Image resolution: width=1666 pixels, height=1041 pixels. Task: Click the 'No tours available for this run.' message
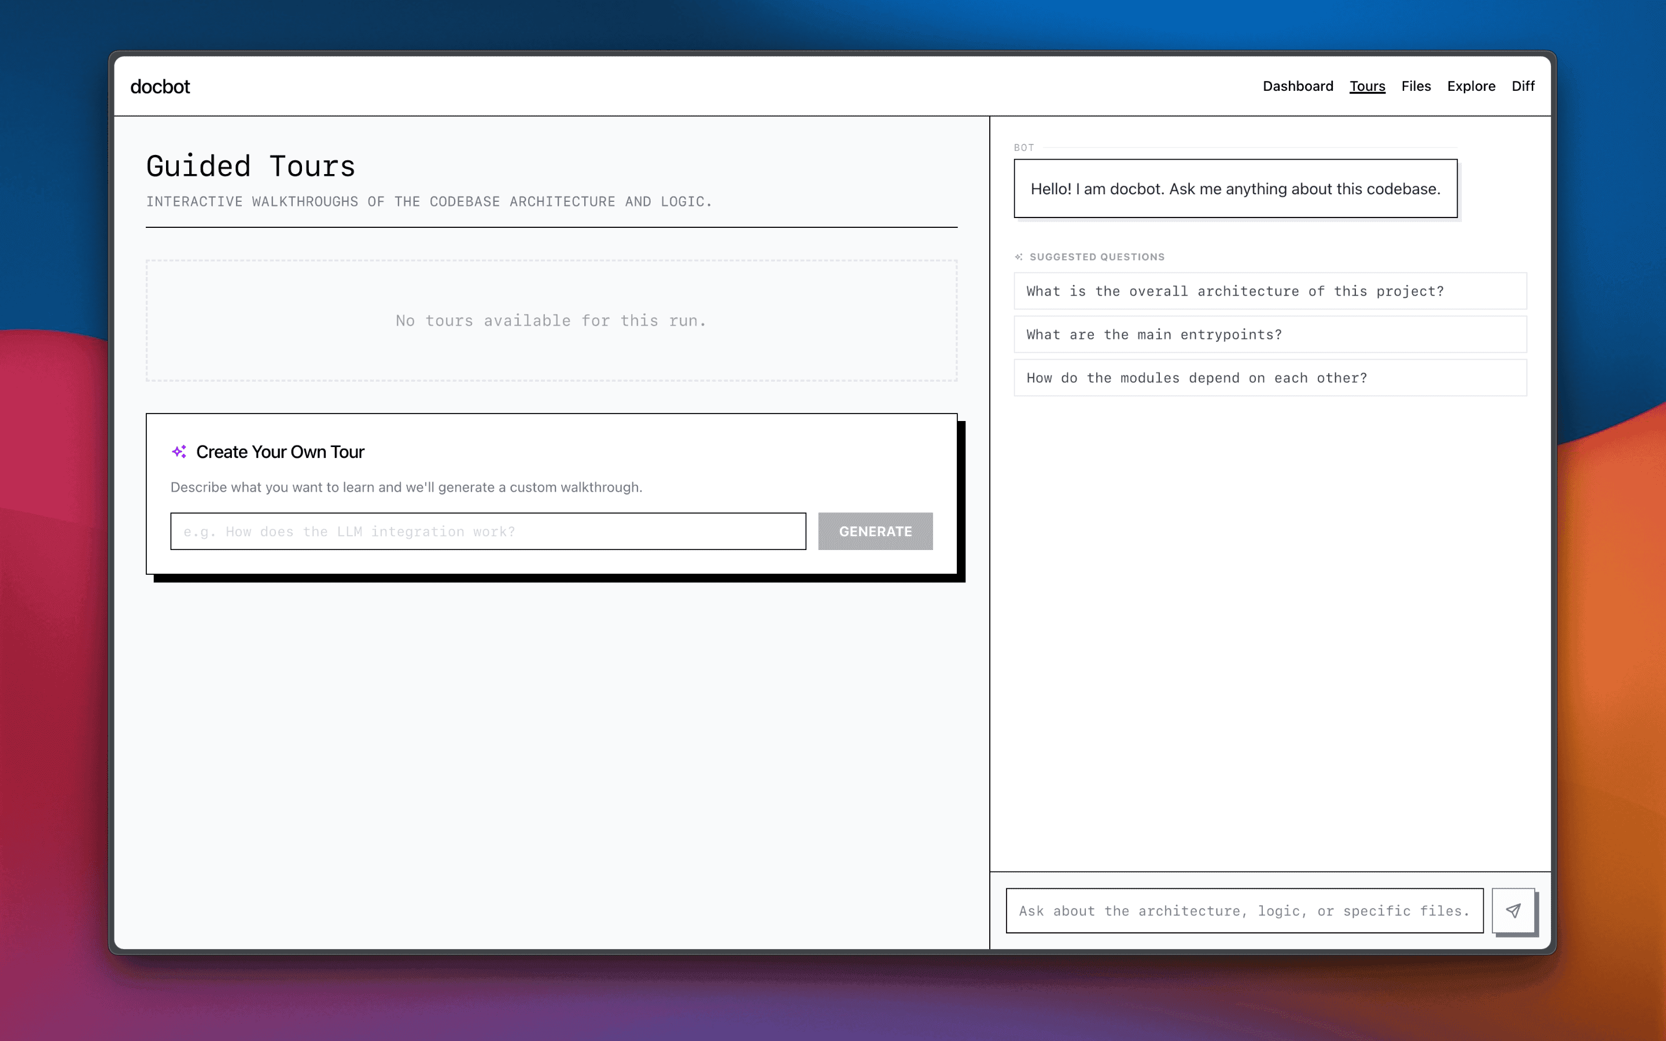551,321
